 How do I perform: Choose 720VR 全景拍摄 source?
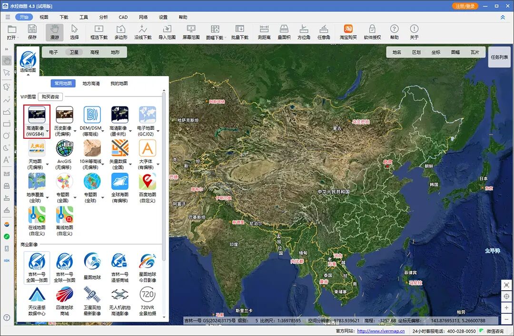147,301
